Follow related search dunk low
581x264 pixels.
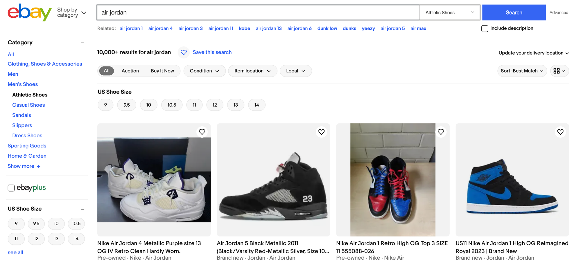coord(327,28)
